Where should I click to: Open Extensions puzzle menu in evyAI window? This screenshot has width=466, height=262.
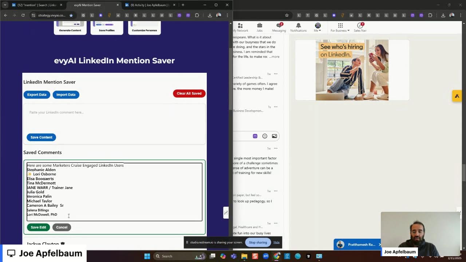tap(197, 15)
